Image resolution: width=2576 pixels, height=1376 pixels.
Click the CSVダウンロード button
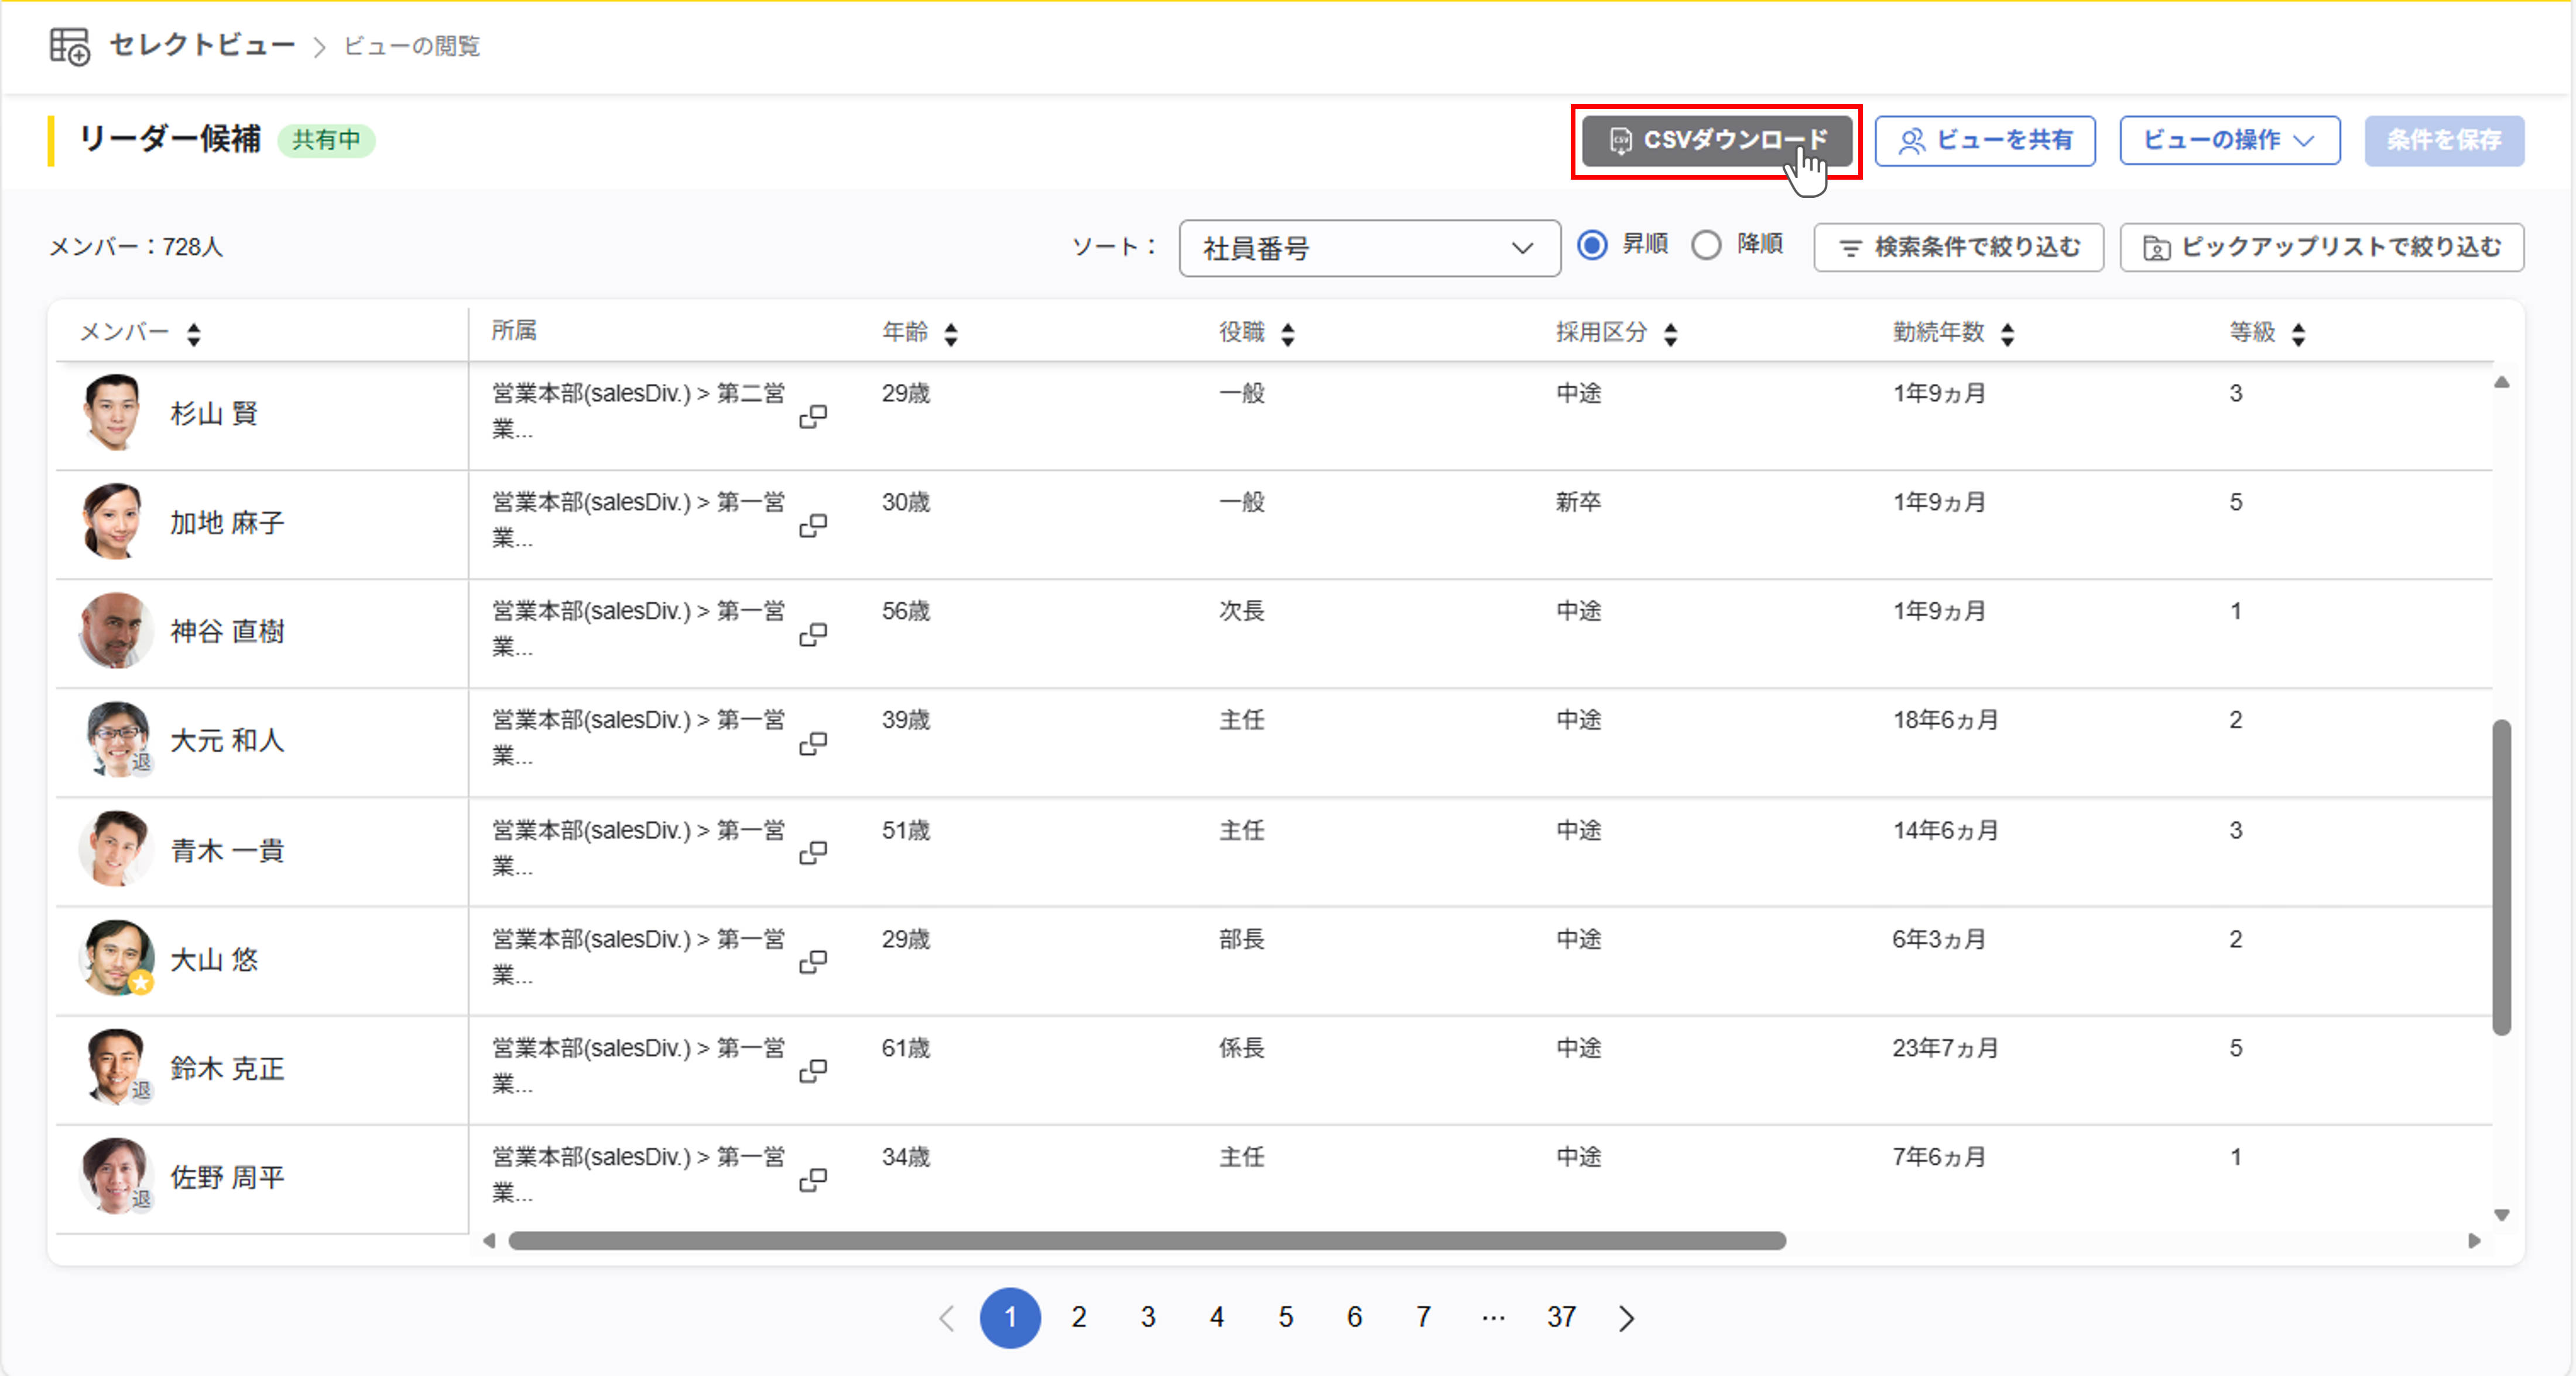pos(1716,140)
